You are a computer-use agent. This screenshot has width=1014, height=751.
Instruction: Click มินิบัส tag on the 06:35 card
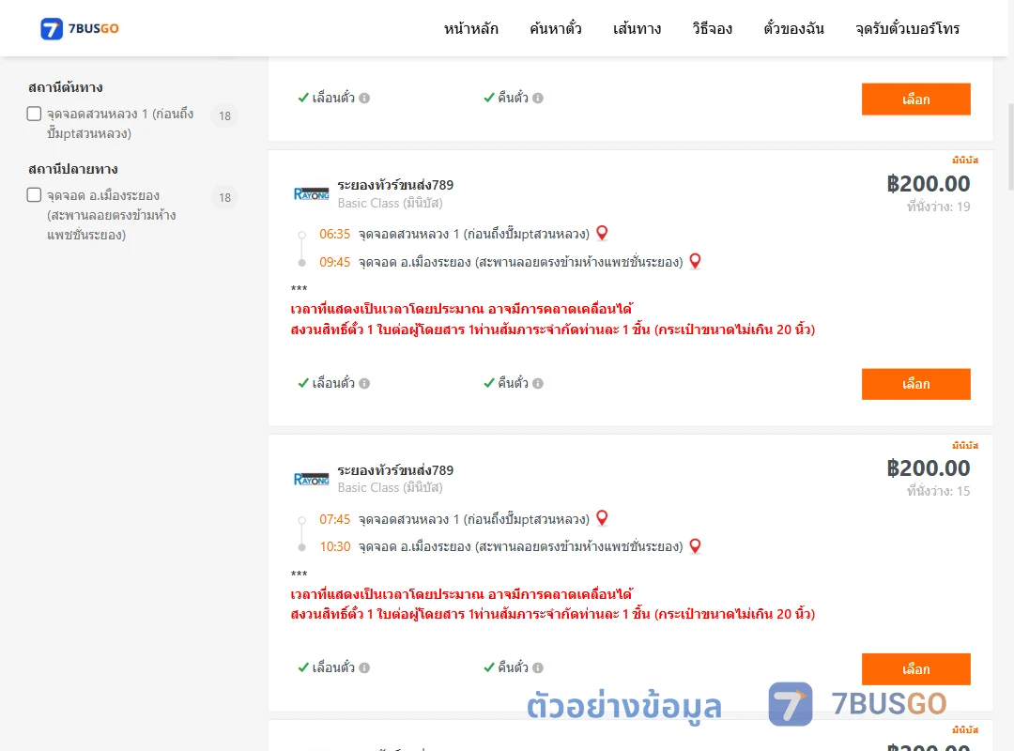(x=965, y=160)
